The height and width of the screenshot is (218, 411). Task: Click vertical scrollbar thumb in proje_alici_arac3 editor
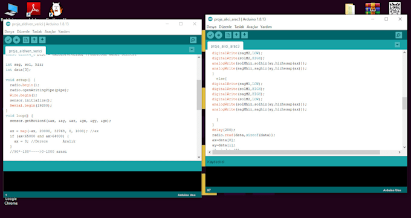pyautogui.click(x=404, y=103)
